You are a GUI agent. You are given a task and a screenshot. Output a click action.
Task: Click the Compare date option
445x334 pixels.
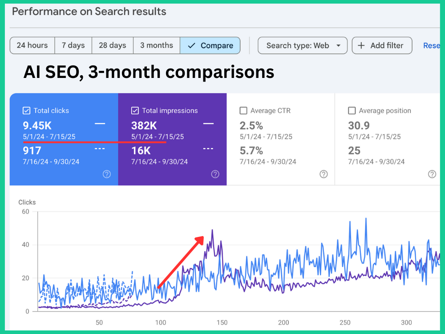pos(210,45)
